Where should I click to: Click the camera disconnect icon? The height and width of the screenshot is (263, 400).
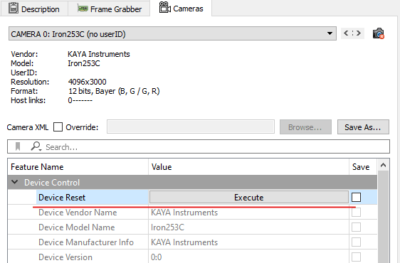coord(379,33)
